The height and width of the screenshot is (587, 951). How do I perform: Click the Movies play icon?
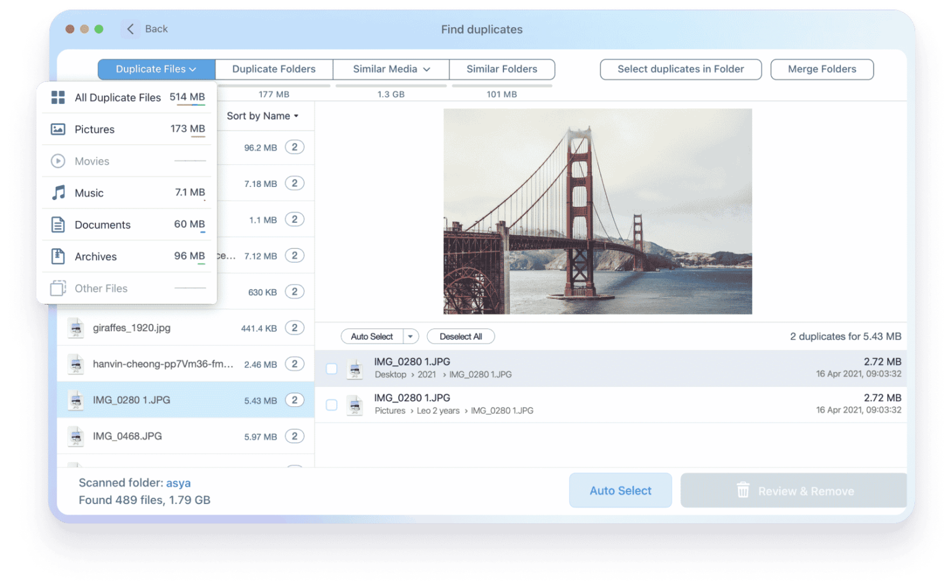pos(58,161)
